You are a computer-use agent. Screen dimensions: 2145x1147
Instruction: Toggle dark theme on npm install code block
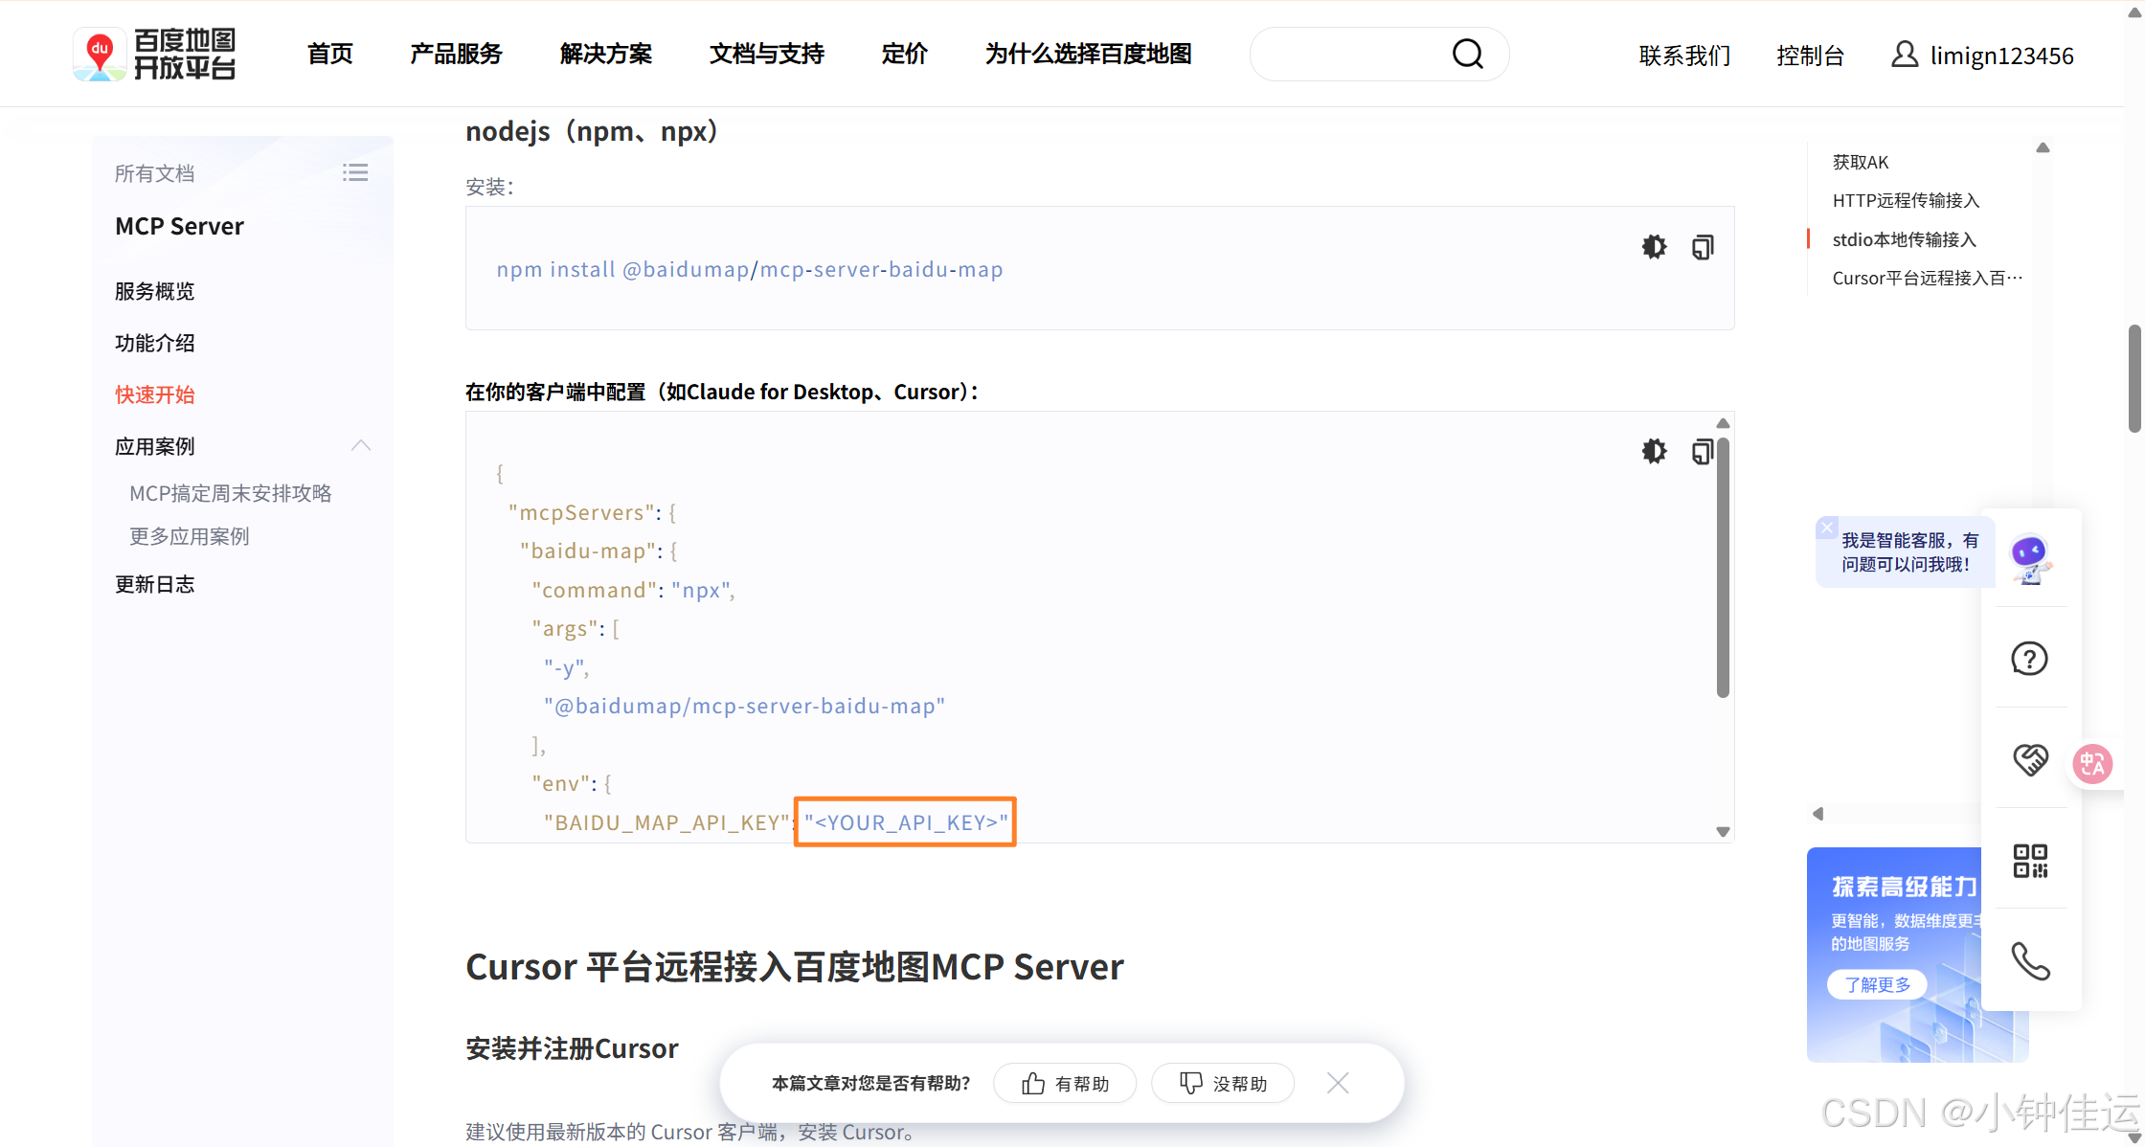point(1654,247)
